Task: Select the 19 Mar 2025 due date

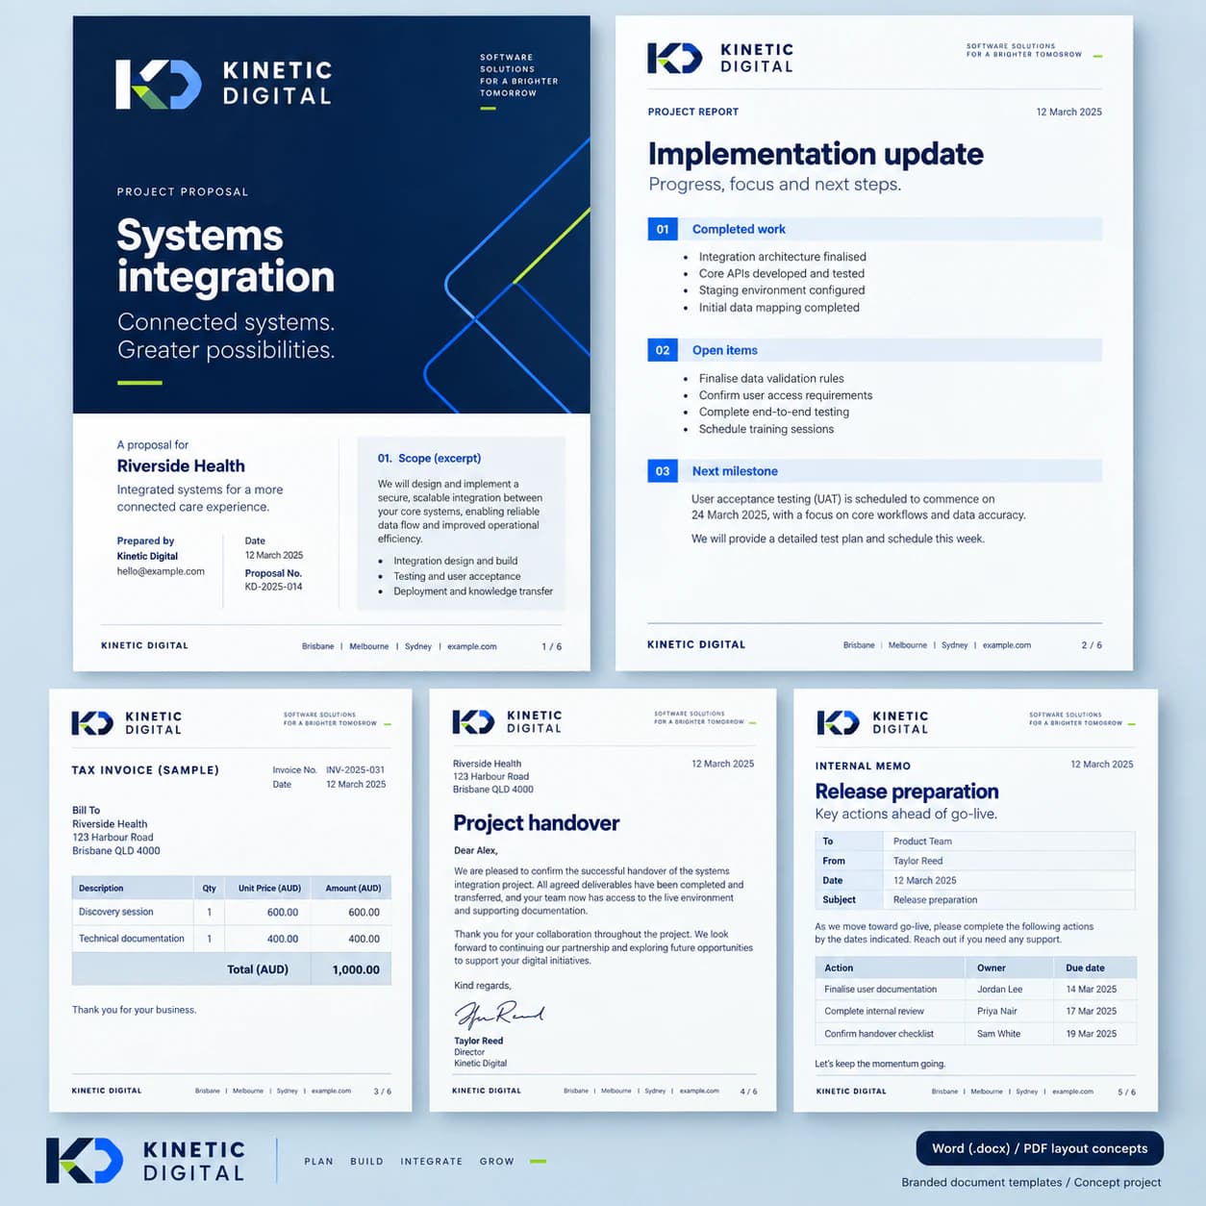Action: coord(1091,1035)
